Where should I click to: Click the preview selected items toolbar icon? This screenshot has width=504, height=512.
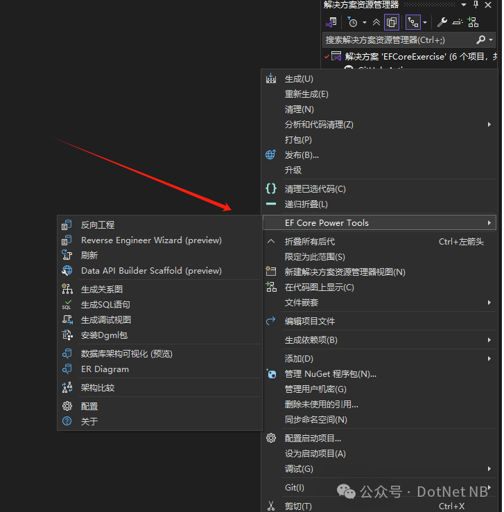point(458,22)
